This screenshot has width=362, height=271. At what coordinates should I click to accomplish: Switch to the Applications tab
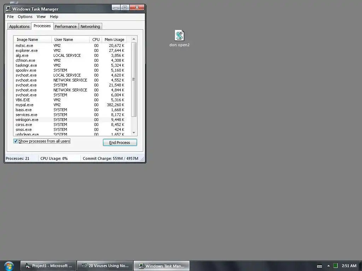pos(19,26)
